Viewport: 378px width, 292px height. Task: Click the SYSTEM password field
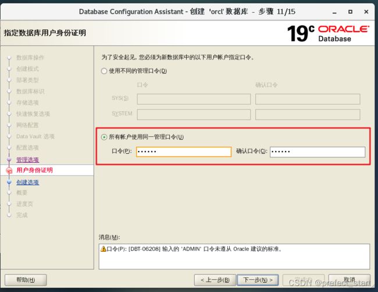pos(194,114)
